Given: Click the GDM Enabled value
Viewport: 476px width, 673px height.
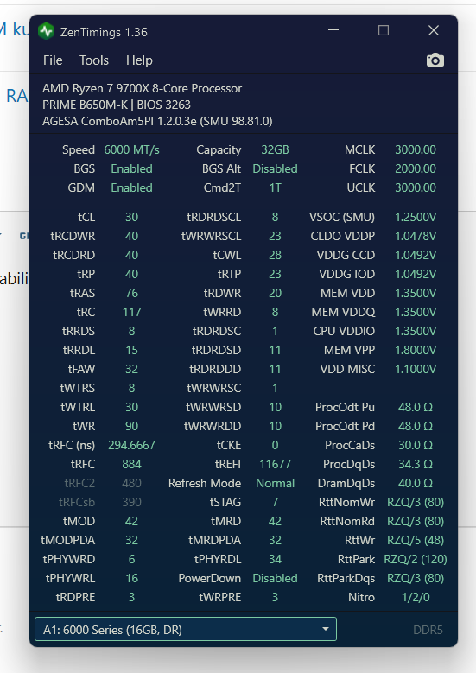Looking at the screenshot, I should pos(132,188).
